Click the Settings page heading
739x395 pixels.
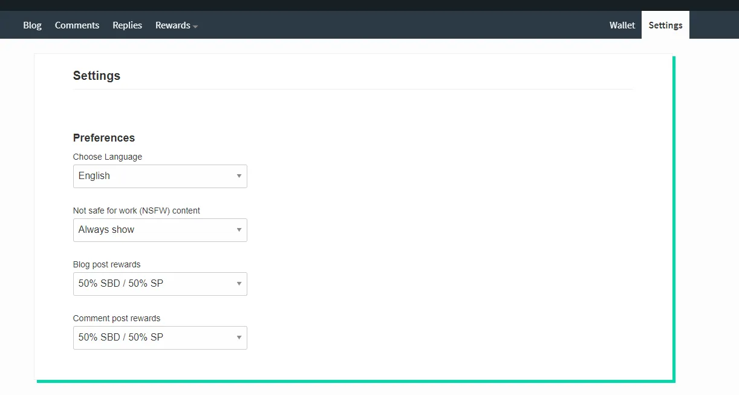97,76
